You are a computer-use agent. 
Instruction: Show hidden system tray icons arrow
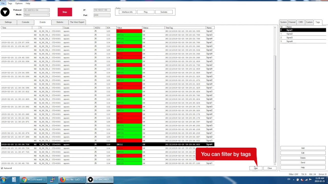[x=294, y=180]
